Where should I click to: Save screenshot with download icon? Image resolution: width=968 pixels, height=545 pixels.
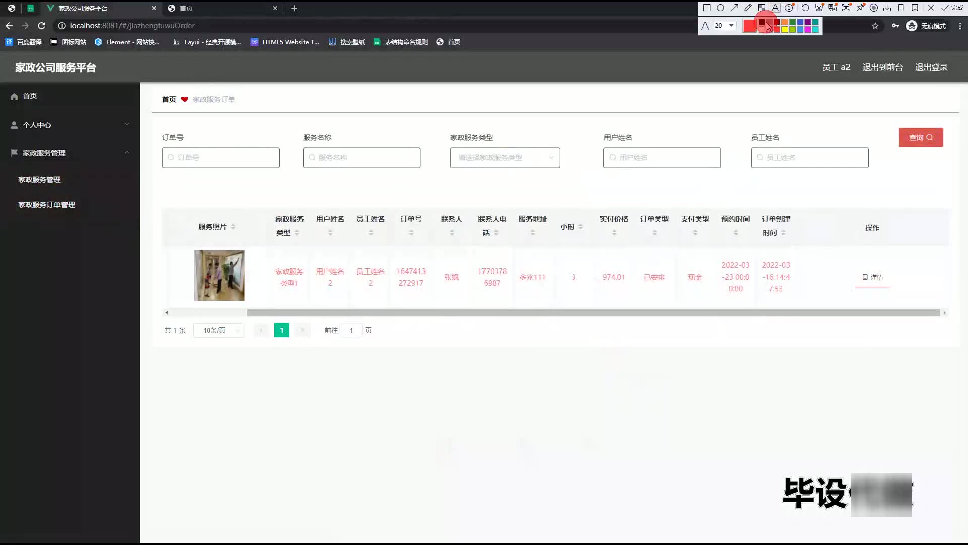pyautogui.click(x=887, y=8)
